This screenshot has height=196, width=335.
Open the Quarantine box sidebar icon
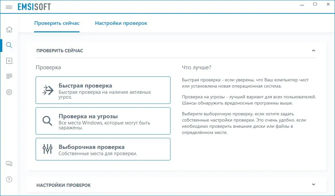coord(9,61)
